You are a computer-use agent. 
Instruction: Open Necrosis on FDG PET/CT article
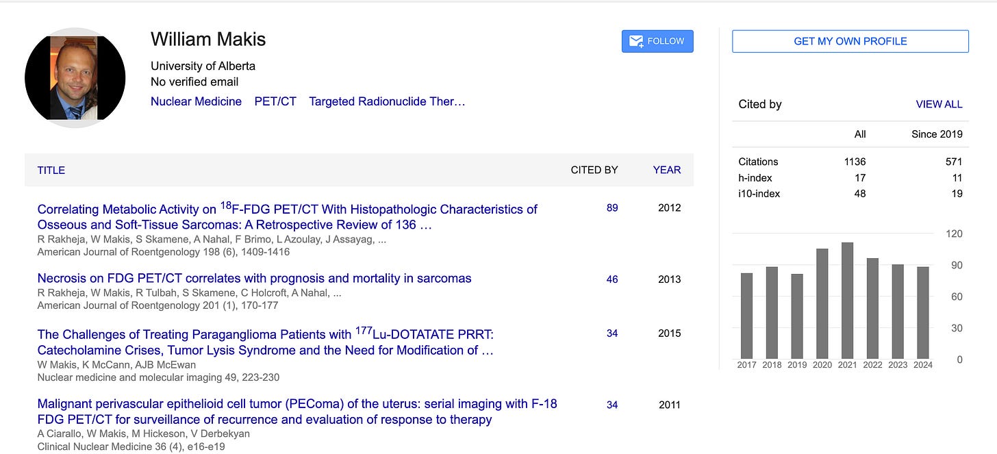pyautogui.click(x=254, y=278)
